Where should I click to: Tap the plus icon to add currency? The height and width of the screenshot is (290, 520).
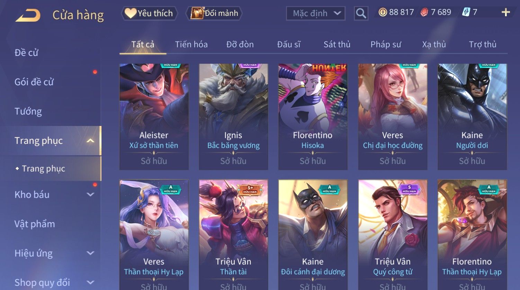(x=505, y=13)
